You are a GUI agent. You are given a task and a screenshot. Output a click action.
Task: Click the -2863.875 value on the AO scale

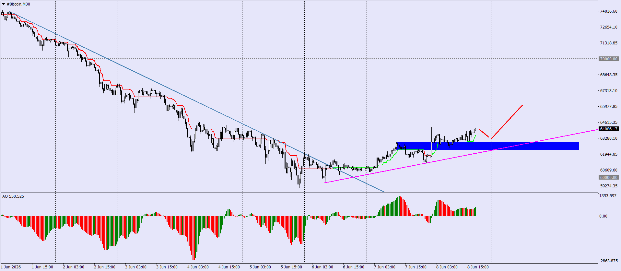point(608,261)
